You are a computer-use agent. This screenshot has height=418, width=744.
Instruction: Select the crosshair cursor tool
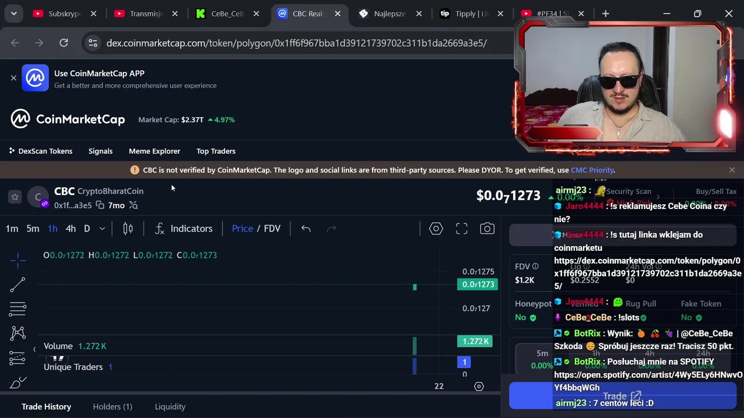[x=17, y=260]
